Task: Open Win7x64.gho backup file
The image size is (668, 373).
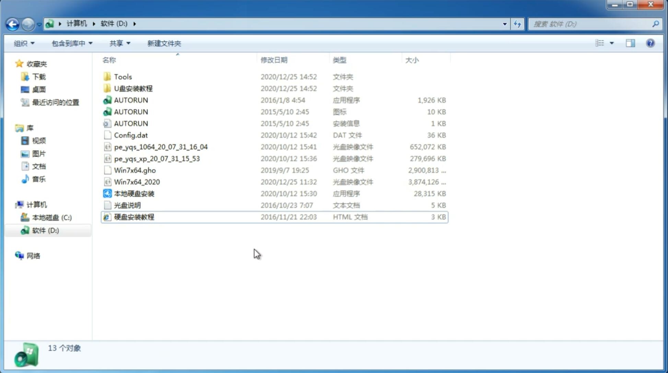Action: pos(134,170)
